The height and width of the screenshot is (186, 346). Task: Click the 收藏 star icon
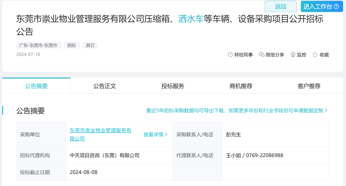315,55
